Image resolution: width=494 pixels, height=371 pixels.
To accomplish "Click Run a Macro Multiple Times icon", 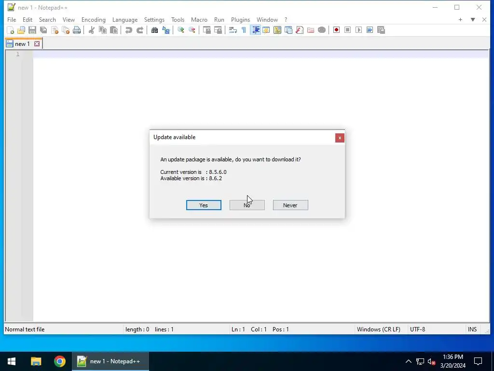I will coord(370,30).
